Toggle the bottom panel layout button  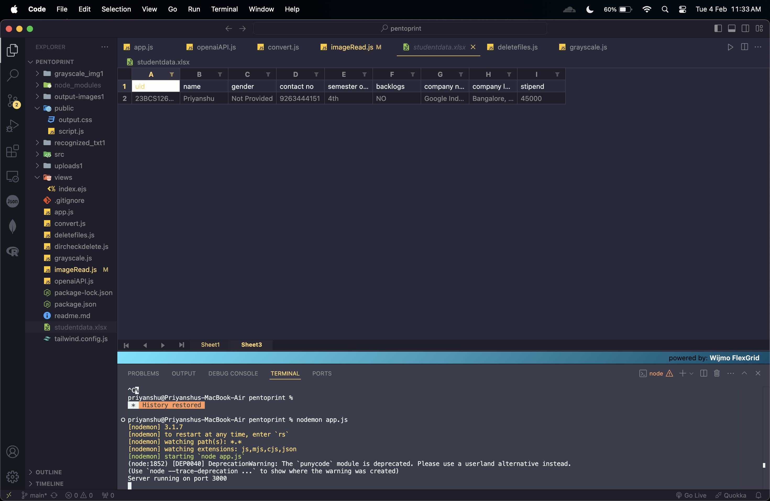(731, 29)
